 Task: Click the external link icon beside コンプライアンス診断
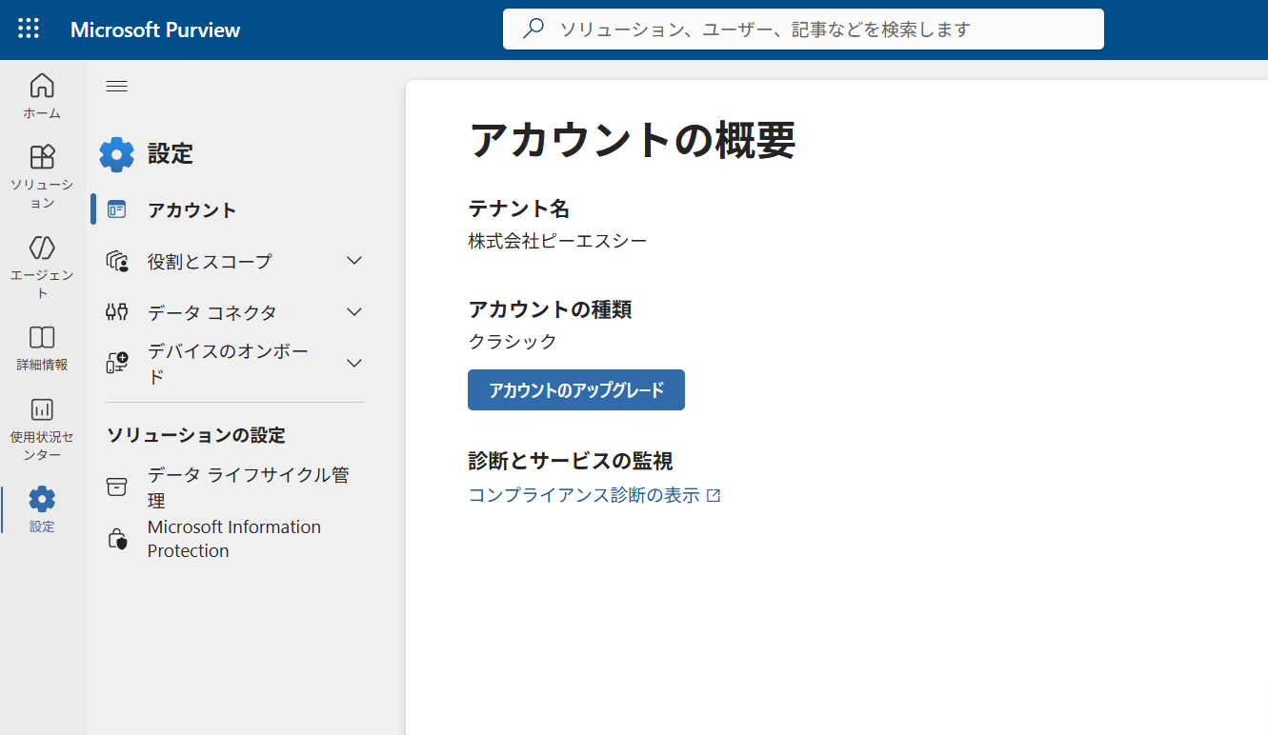coord(714,496)
